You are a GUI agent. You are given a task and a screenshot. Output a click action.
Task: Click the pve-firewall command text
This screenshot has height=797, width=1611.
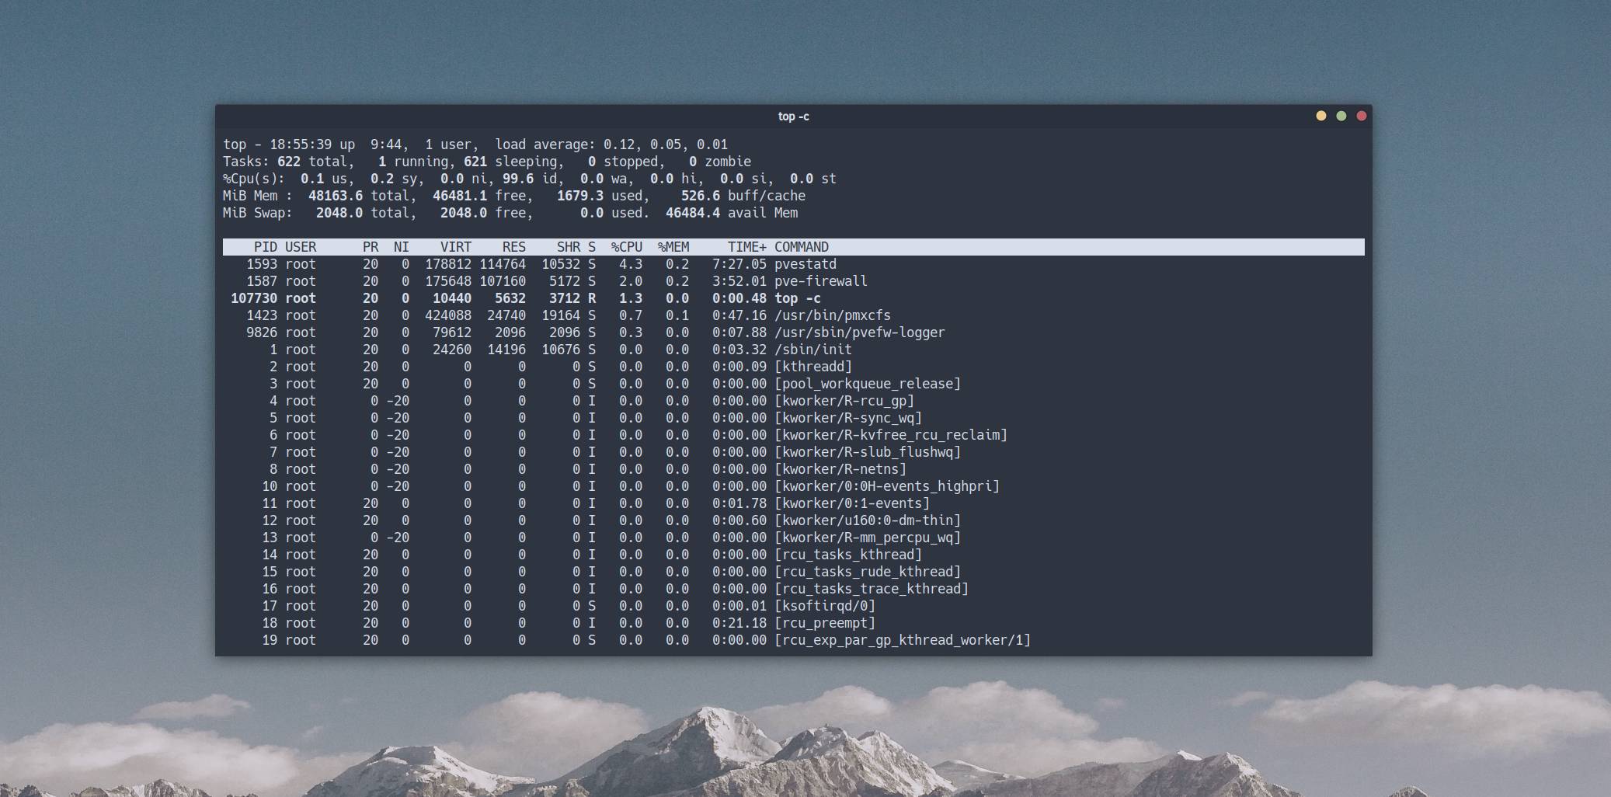[x=820, y=281]
